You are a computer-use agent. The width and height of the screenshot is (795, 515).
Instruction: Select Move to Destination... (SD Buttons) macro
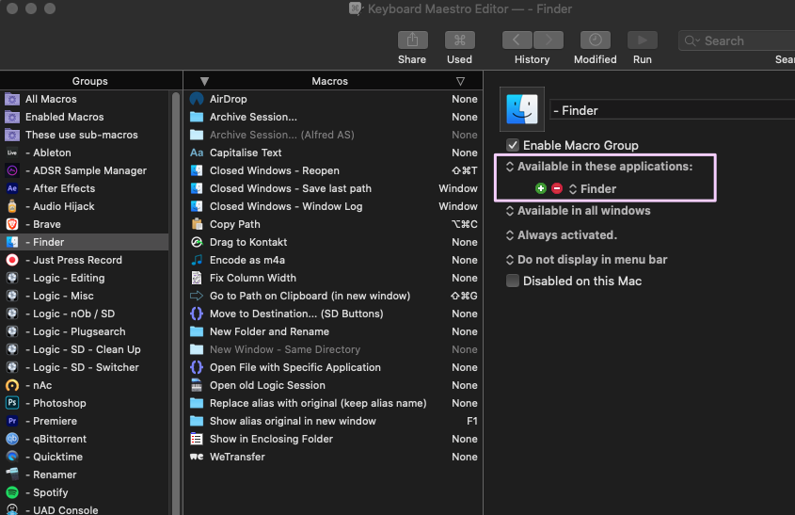[x=333, y=314]
